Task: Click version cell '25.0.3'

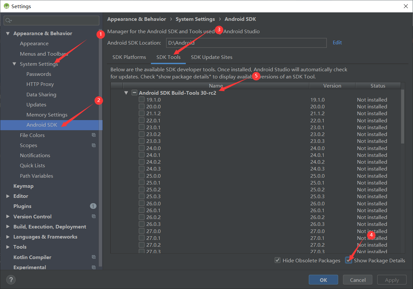Action: (317, 196)
